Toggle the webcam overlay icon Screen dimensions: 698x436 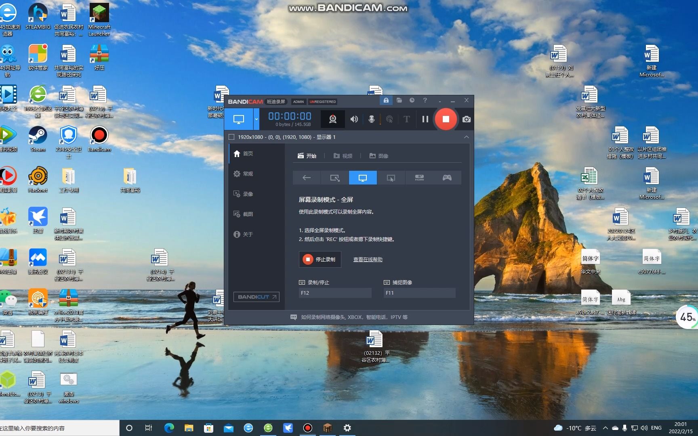[x=332, y=119]
